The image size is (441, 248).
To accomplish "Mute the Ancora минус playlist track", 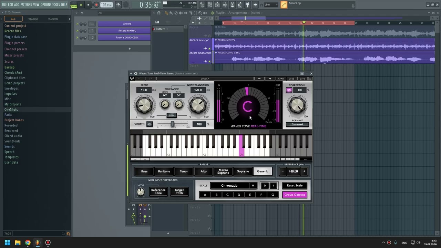I will coord(209,49).
